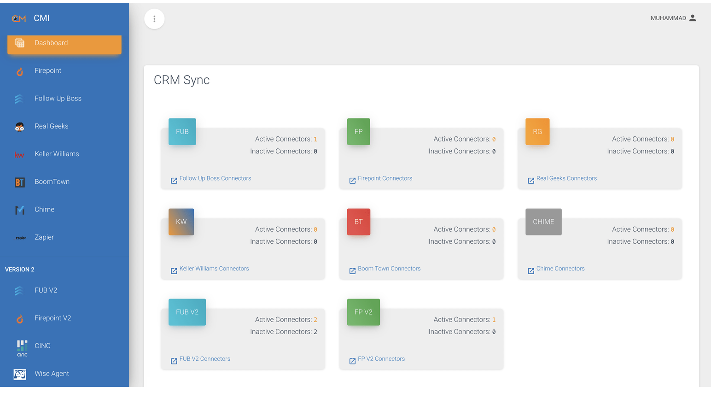Click the MUHAMMAD username text

[x=668, y=18]
